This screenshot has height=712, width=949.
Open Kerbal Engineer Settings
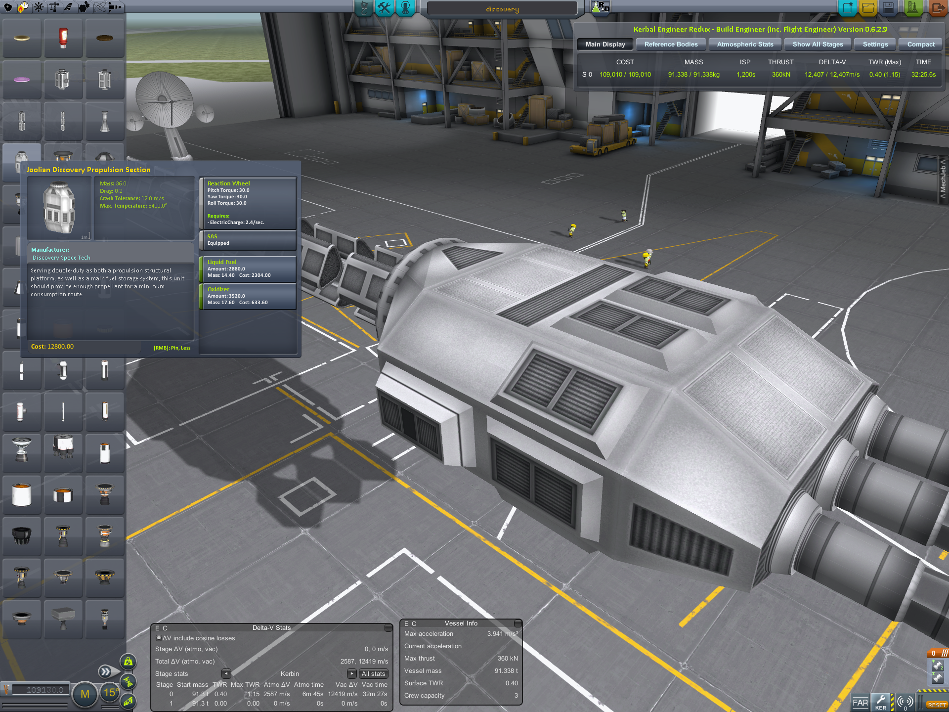875,44
